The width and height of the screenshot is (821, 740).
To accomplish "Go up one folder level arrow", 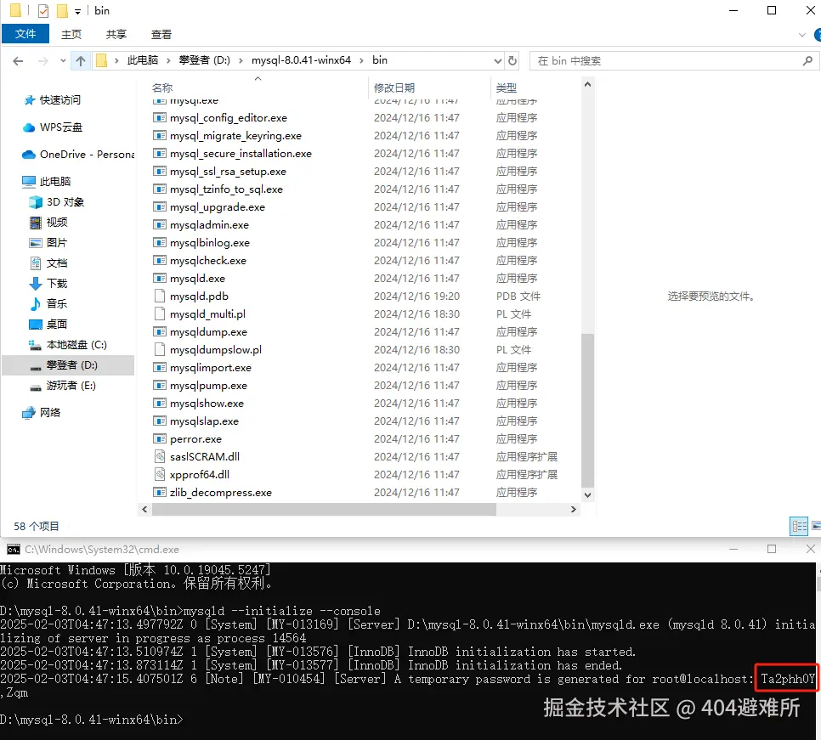I will [80, 60].
